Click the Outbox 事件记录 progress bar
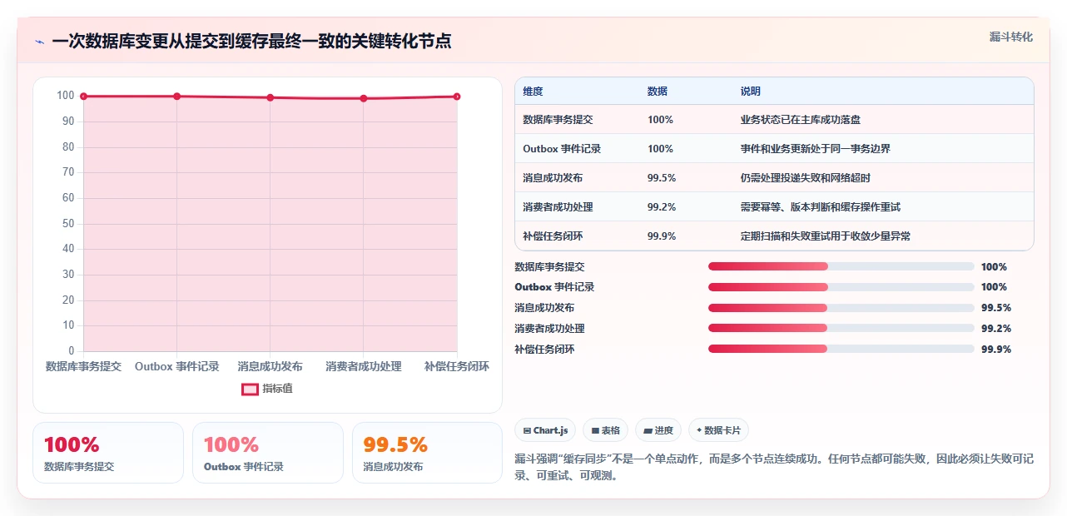Screen dimensions: 1067x516 click(x=841, y=287)
